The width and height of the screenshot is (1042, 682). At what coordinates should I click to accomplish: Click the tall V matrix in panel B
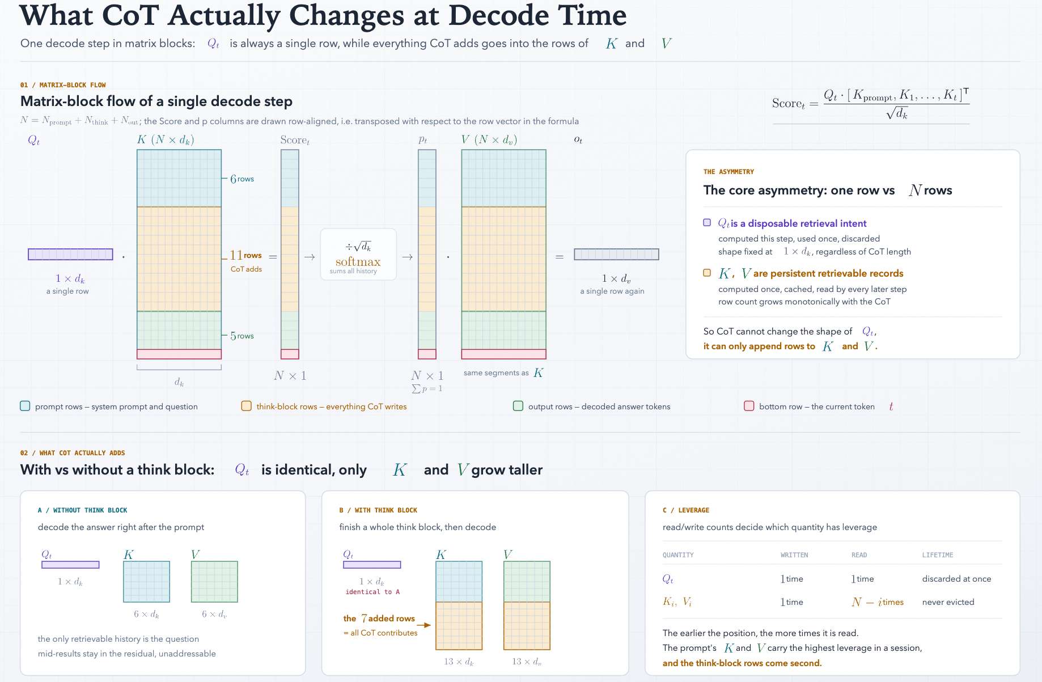pyautogui.click(x=527, y=605)
